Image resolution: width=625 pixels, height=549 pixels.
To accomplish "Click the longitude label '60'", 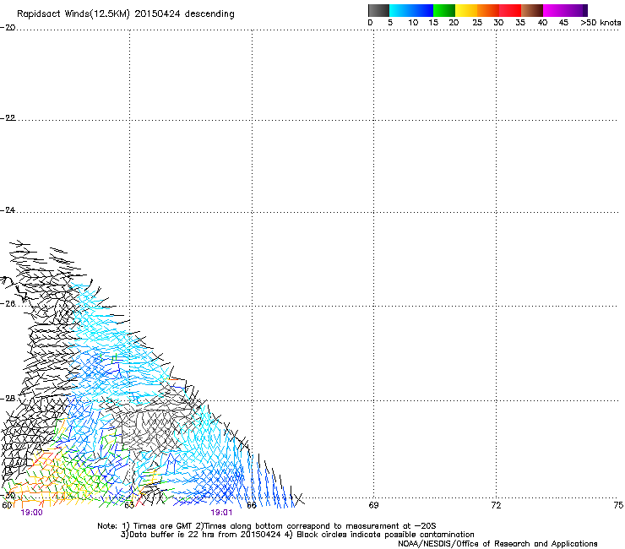I will click(7, 506).
